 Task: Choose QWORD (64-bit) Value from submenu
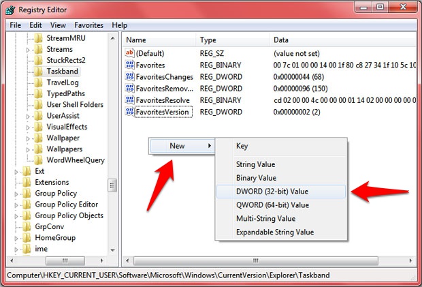(281, 205)
